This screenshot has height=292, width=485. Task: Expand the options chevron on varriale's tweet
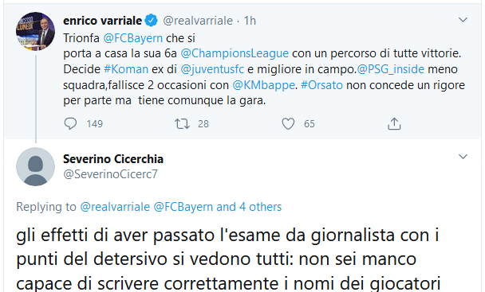[x=463, y=20]
